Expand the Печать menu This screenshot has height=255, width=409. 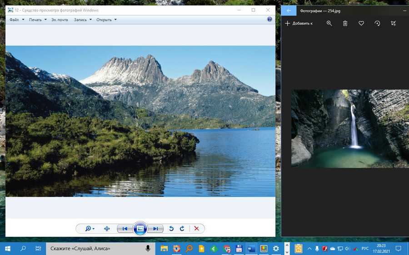pyautogui.click(x=37, y=20)
